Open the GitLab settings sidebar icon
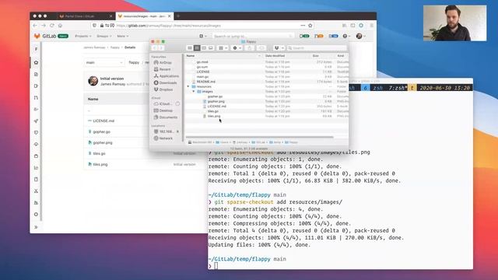 [x=36, y=215]
